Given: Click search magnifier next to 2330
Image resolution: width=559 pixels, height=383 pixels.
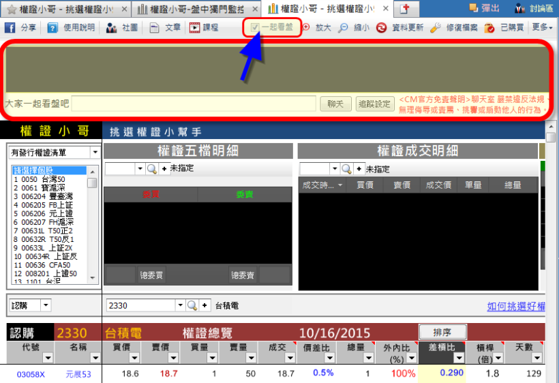Looking at the screenshot, I should click(192, 305).
